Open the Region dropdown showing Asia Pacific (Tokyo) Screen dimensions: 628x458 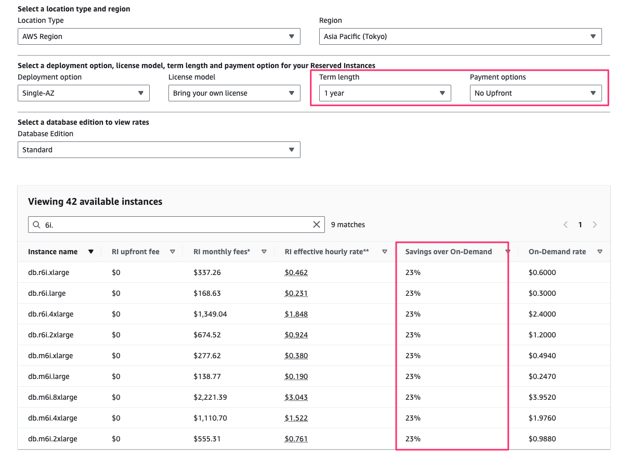(x=461, y=36)
